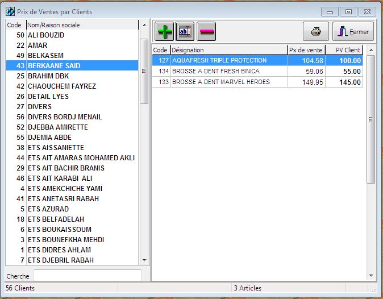Screen dimensions: 383x299
Task: Select client ETS BOUNEFKHA MEHDI
Action: tap(72, 240)
